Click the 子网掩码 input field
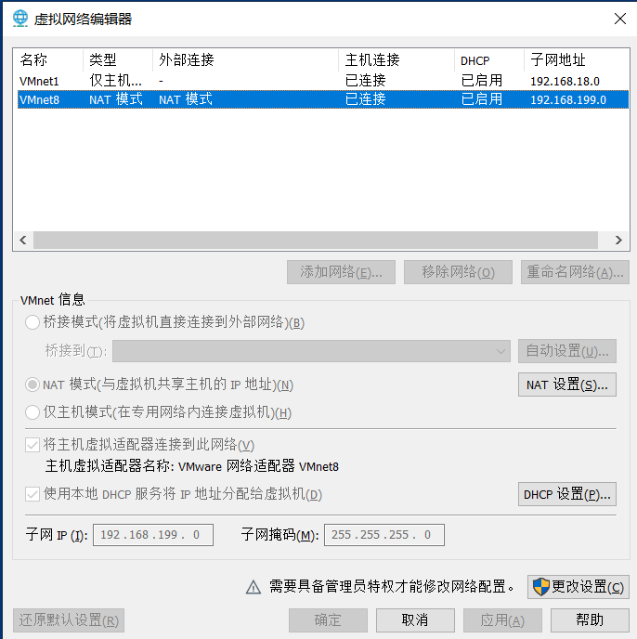This screenshot has width=637, height=639. pyautogui.click(x=384, y=535)
